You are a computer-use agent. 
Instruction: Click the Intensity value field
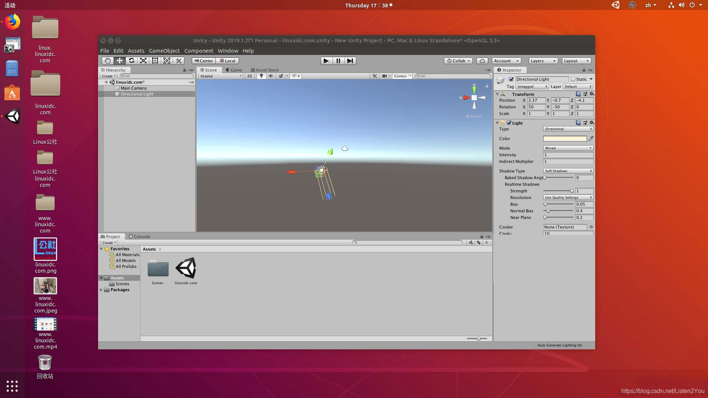(568, 155)
